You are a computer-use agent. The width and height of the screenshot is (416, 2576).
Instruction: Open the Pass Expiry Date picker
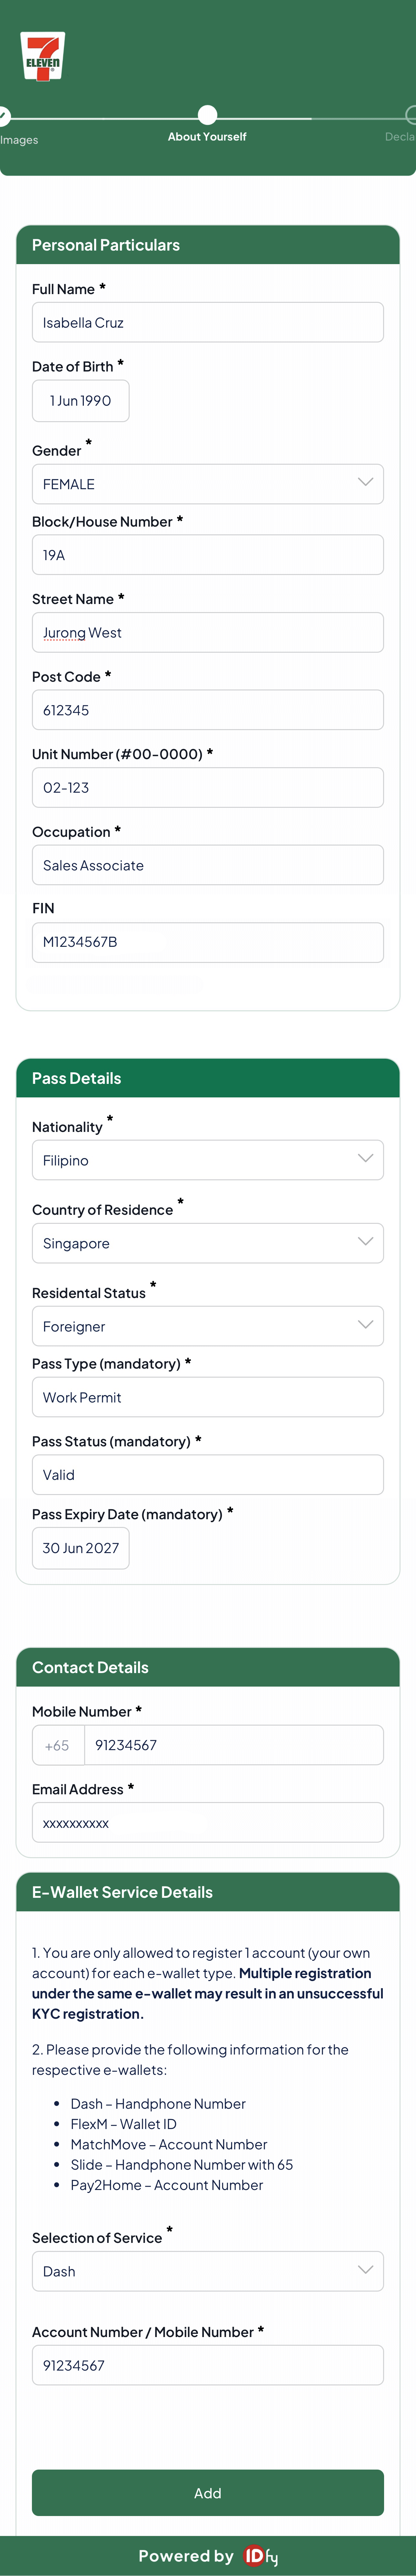point(81,1548)
